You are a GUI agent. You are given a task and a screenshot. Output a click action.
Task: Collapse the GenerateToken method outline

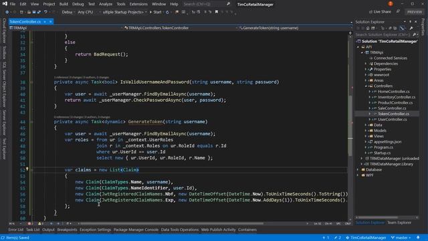31,122
